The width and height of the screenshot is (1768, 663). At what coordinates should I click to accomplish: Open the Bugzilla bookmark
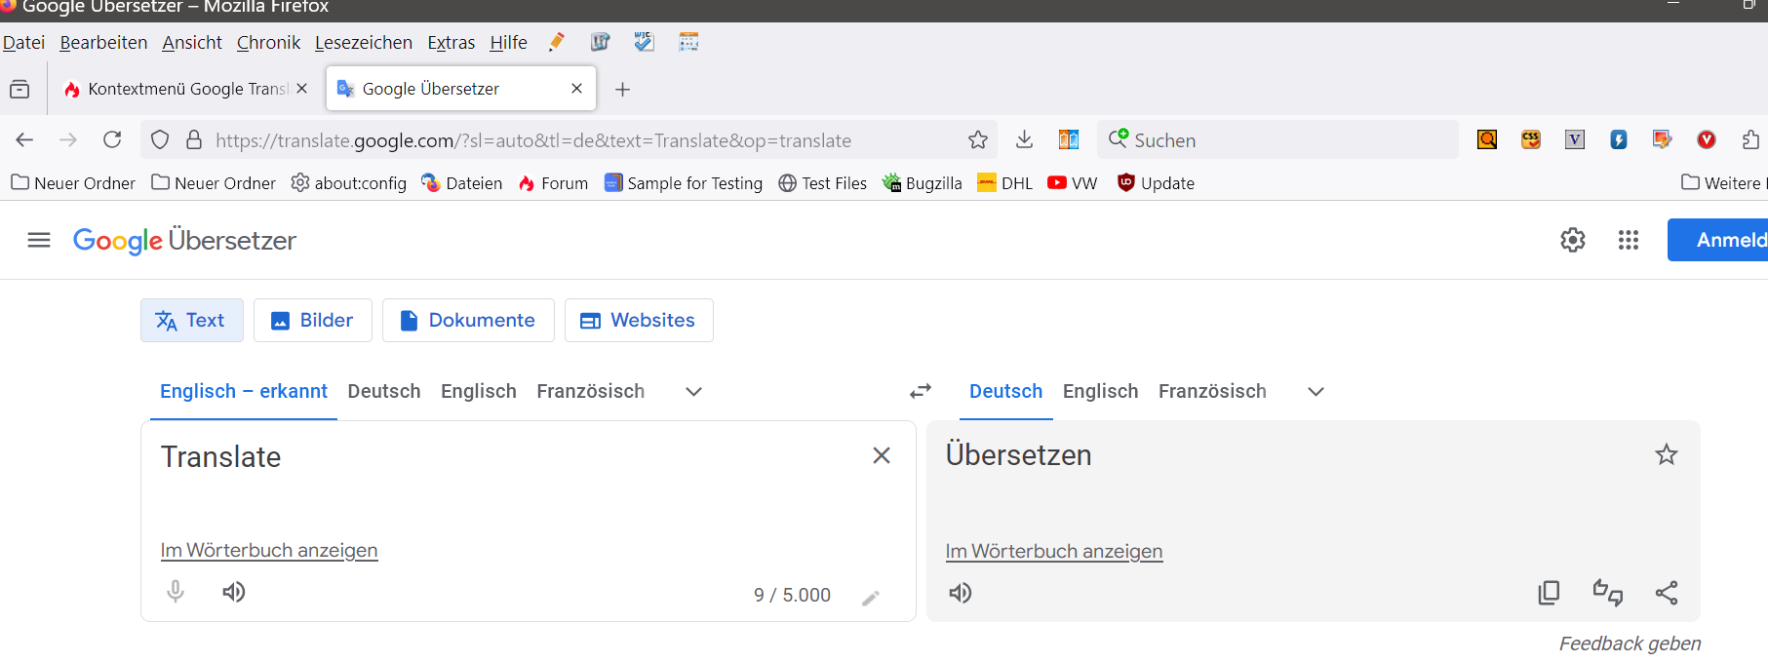923,182
